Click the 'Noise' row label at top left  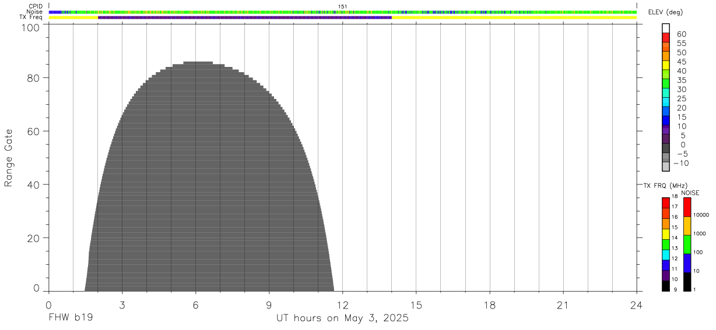(x=36, y=12)
